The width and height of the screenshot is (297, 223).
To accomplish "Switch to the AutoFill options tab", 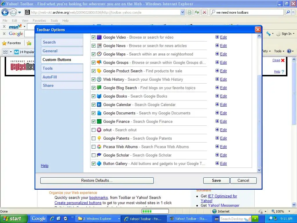I will click(x=62, y=77).
